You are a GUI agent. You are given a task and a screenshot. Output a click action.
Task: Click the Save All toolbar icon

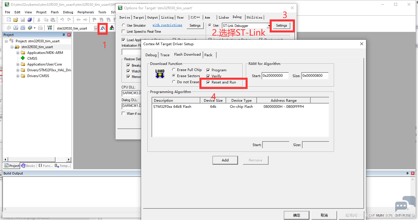pos(30,20)
